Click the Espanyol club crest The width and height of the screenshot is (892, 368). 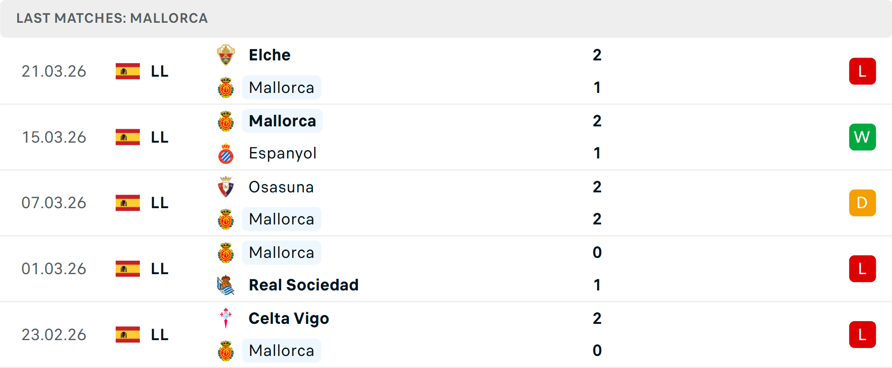[x=226, y=154]
